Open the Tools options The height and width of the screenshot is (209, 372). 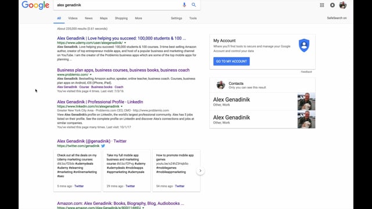point(193,18)
